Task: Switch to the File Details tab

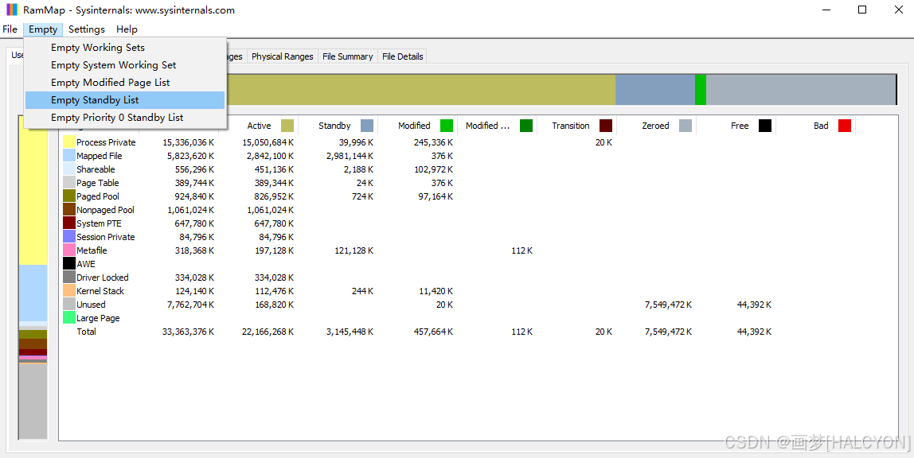Action: click(402, 56)
